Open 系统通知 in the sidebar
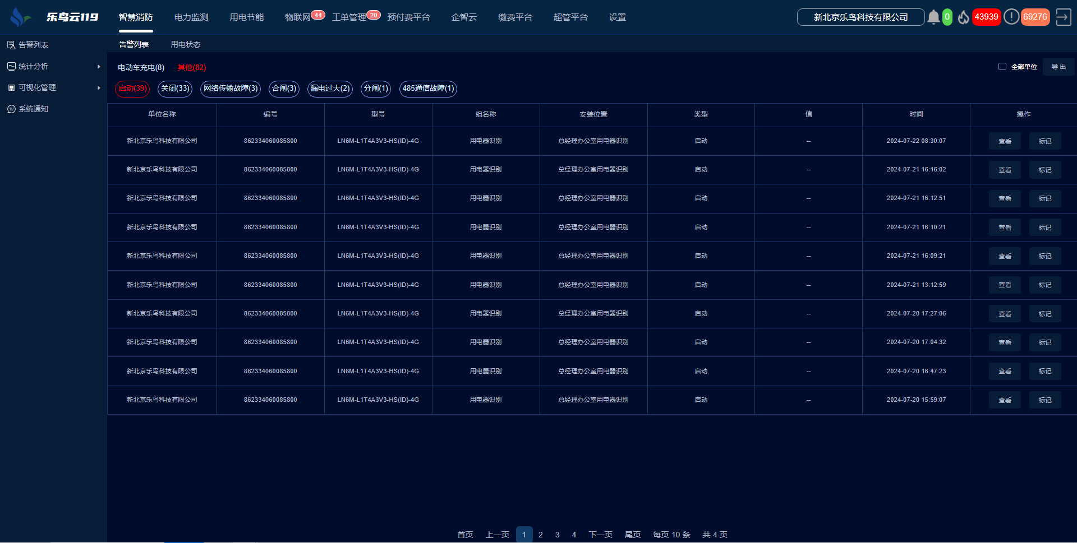The width and height of the screenshot is (1077, 543). [x=33, y=109]
